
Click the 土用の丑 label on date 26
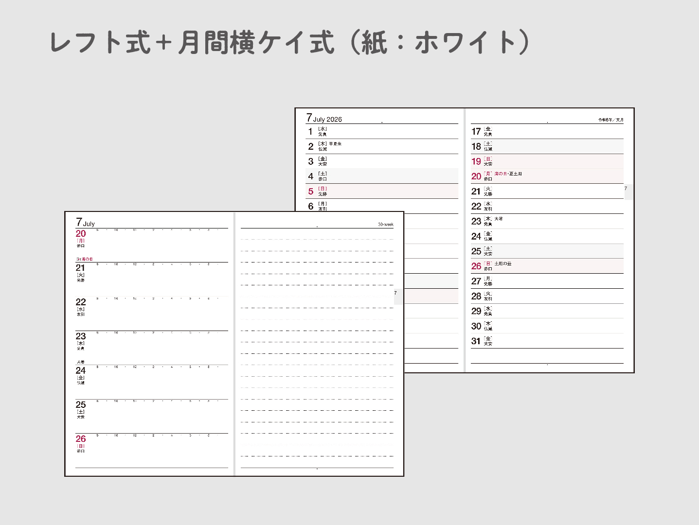[503, 263]
